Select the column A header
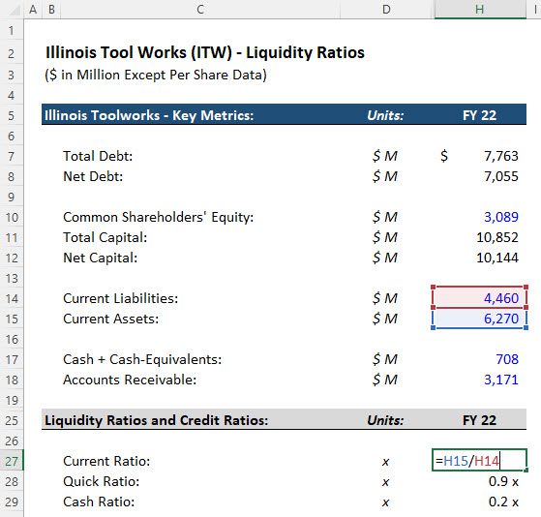The image size is (541, 517). pos(33,10)
